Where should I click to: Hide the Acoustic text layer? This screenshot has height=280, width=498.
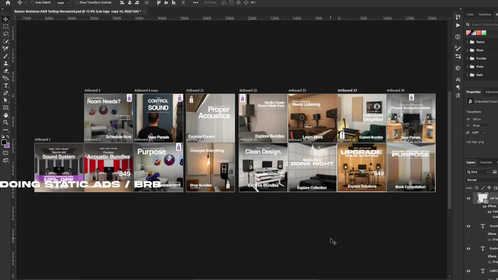pos(468,226)
